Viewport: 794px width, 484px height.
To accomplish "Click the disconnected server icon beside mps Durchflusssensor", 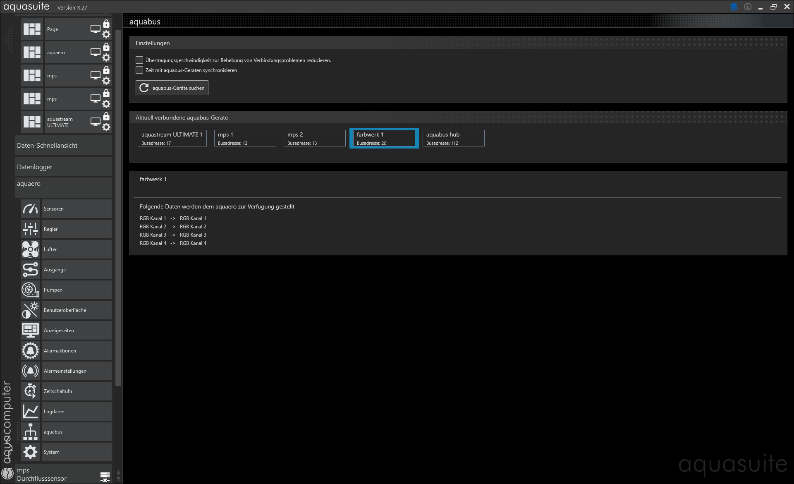I will coord(105,477).
